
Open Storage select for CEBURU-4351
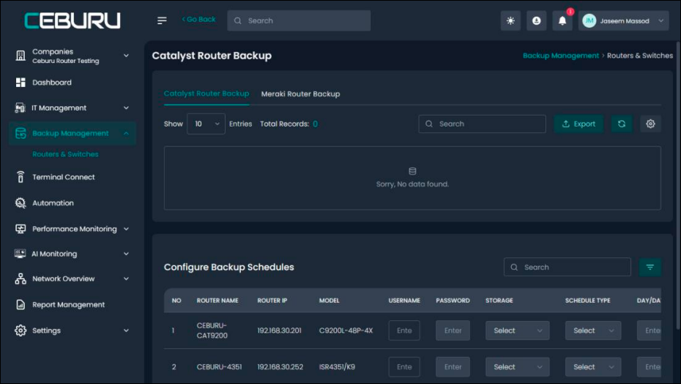coord(517,367)
